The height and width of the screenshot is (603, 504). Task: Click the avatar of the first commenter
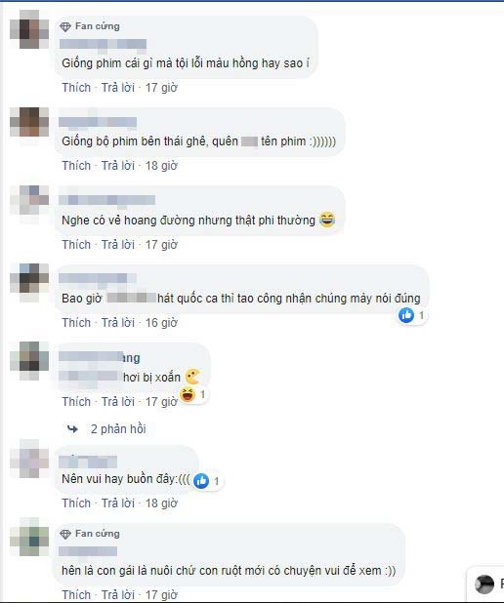(x=29, y=29)
